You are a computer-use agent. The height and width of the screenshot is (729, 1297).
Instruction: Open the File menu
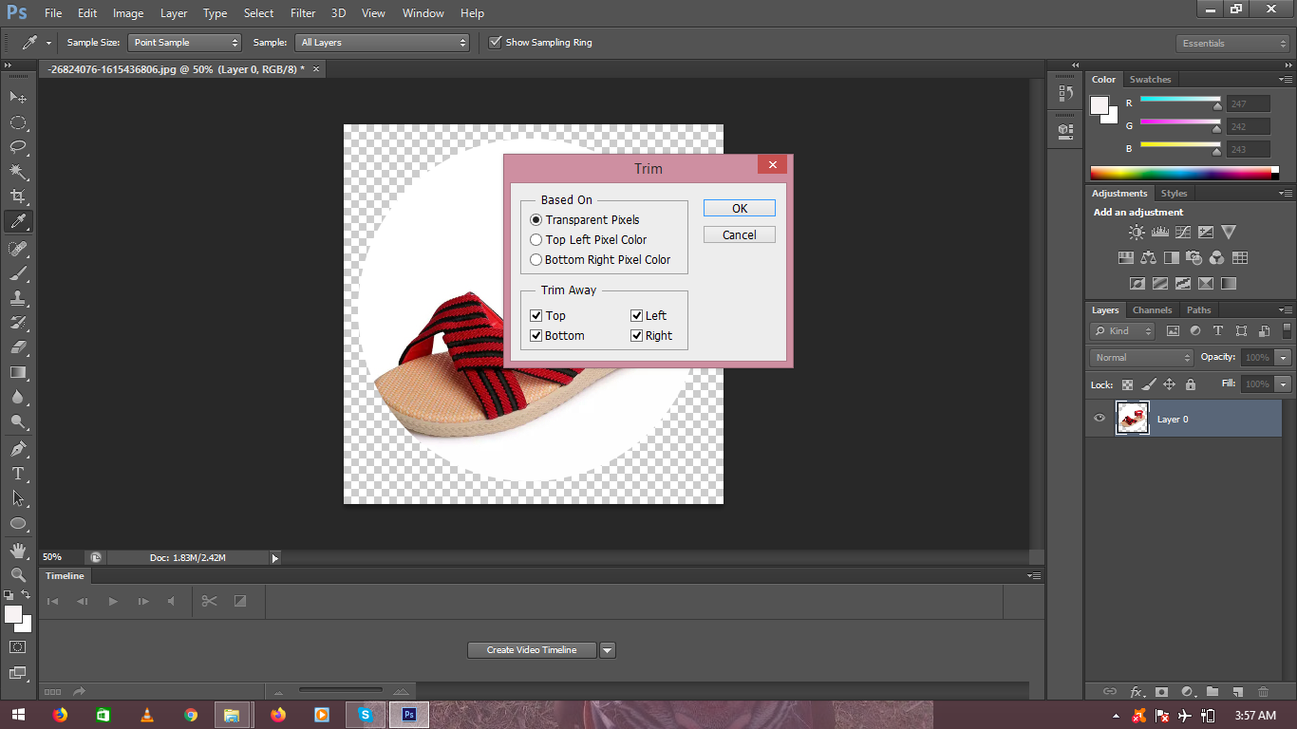tap(53, 13)
